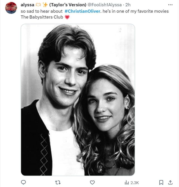Click the #ChristianOliver hashtag

[82, 11]
